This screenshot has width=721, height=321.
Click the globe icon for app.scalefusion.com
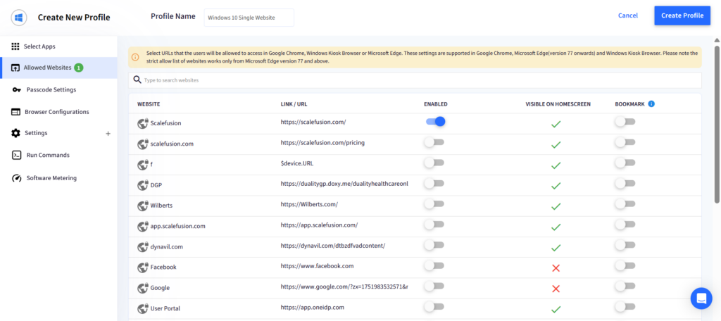tap(142, 226)
